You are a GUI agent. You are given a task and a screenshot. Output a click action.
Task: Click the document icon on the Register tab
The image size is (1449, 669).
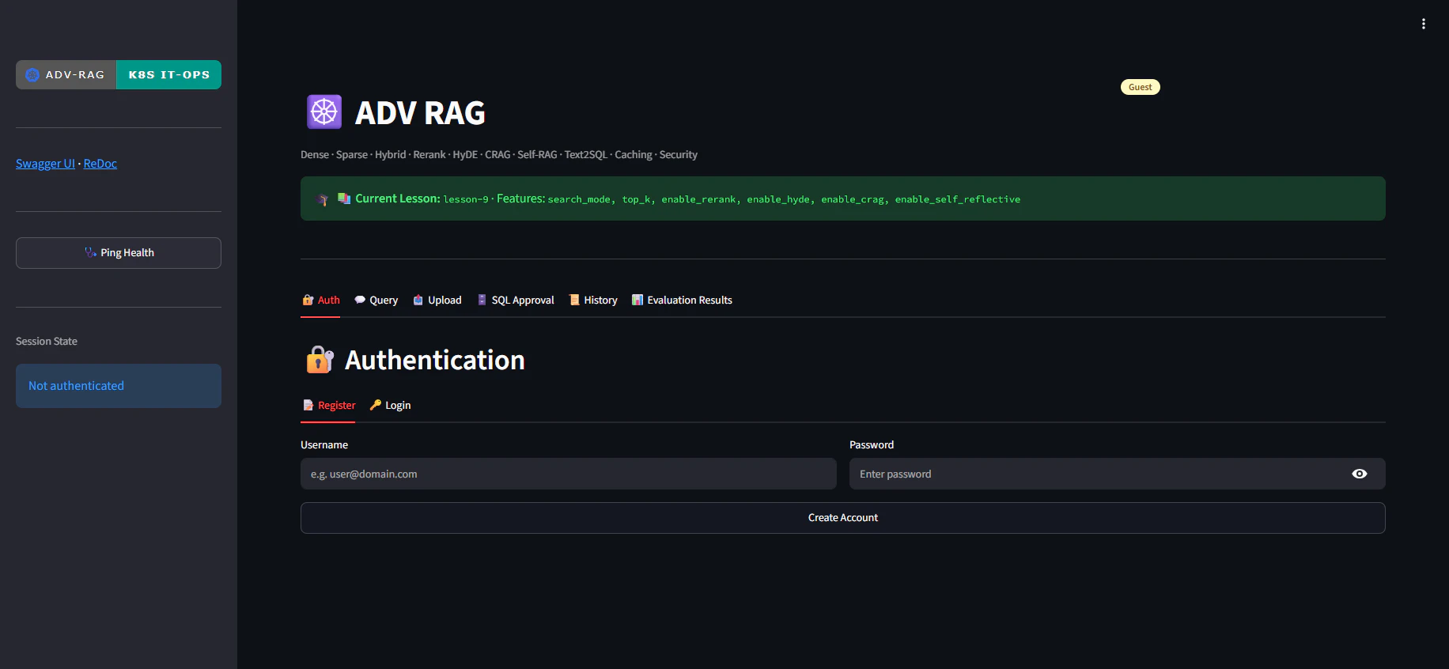tap(308, 405)
